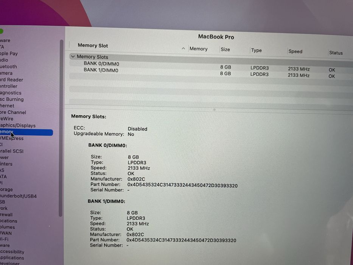Select Audio in the sidebar
The height and width of the screenshot is (265, 353).
(x=4, y=60)
